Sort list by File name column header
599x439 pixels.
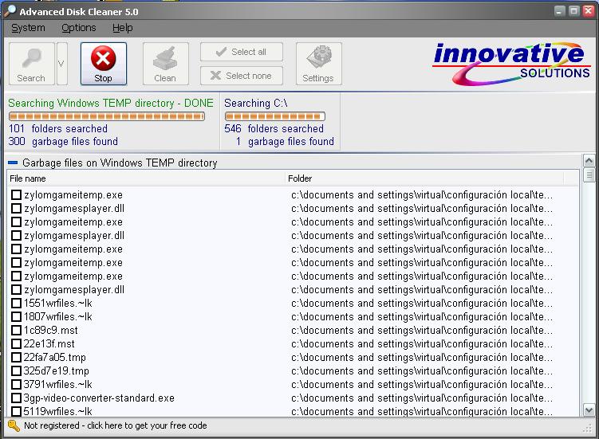[146, 178]
